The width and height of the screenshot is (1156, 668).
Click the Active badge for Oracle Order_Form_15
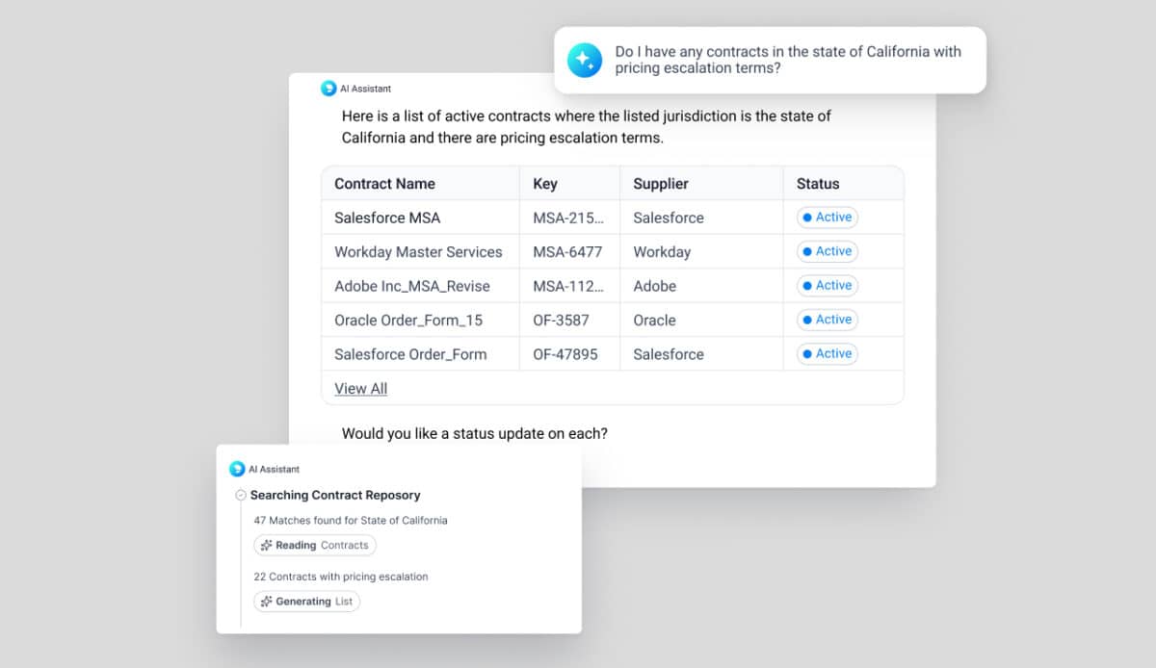(827, 320)
